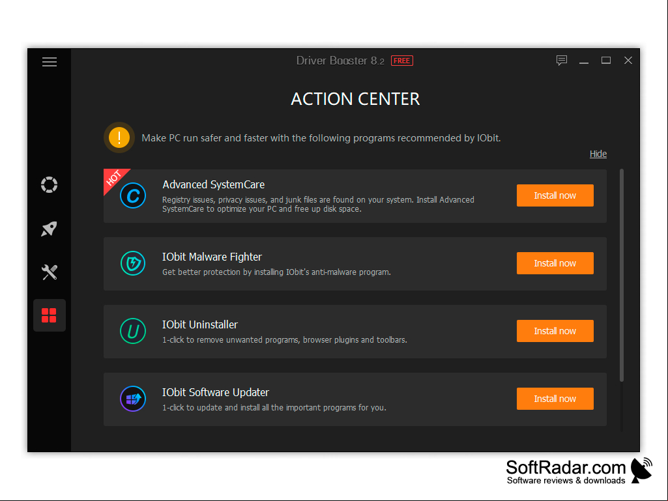668x501 pixels.
Task: Close the Driver Booster window
Action: pyautogui.click(x=628, y=61)
